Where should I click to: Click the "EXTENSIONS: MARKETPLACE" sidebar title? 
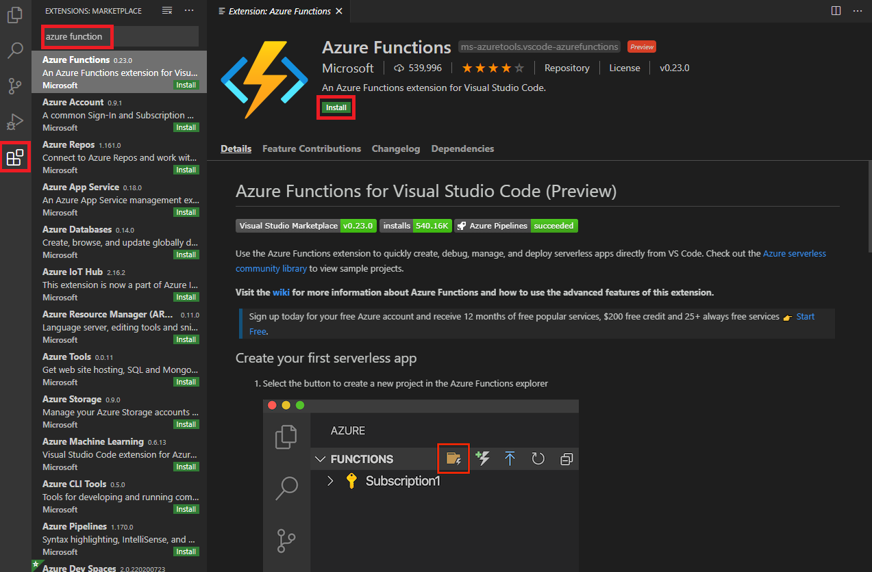pyautogui.click(x=93, y=11)
